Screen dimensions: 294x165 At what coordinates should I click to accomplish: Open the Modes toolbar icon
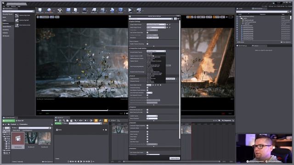(x=60, y=10)
